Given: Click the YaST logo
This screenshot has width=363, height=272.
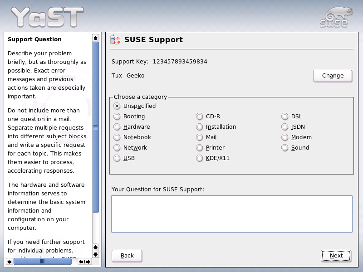Looking at the screenshot, I should [47, 17].
